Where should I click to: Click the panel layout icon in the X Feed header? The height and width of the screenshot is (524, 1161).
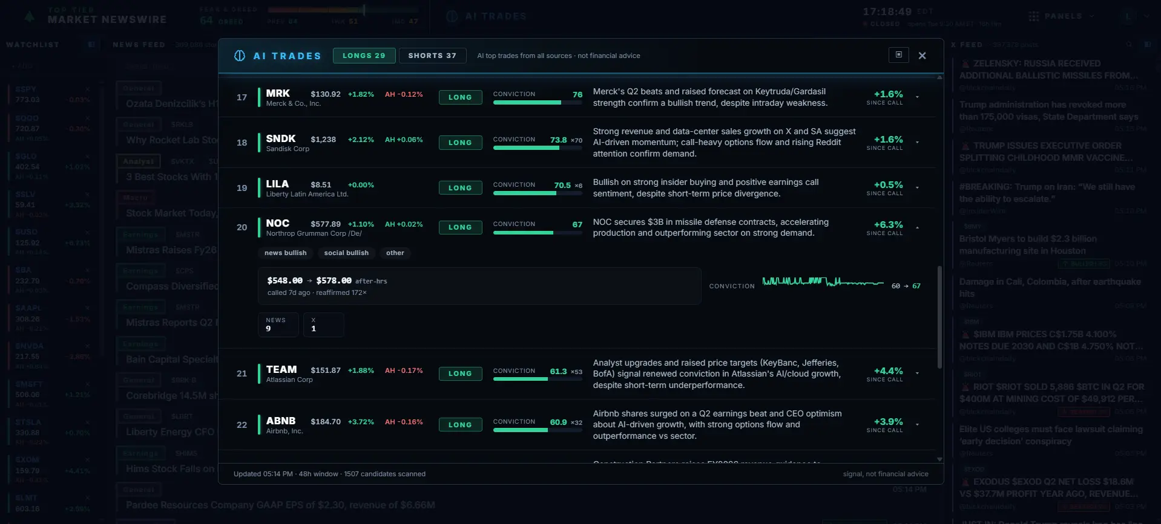pos(1147,45)
